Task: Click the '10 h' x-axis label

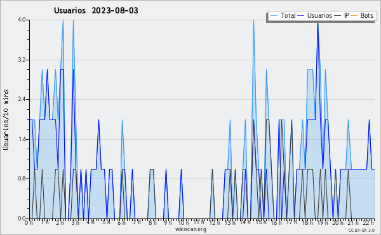Action: tap(184, 222)
